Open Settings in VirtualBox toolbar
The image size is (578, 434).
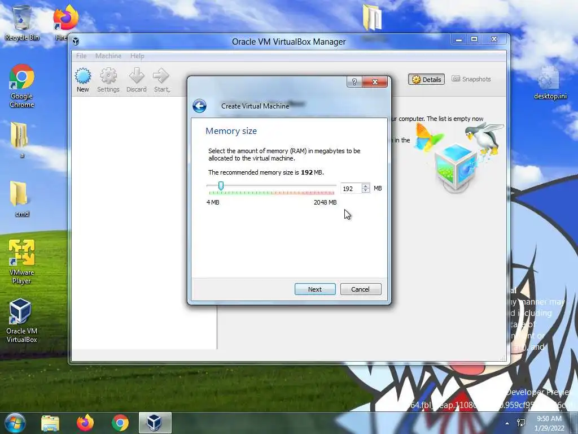click(108, 80)
